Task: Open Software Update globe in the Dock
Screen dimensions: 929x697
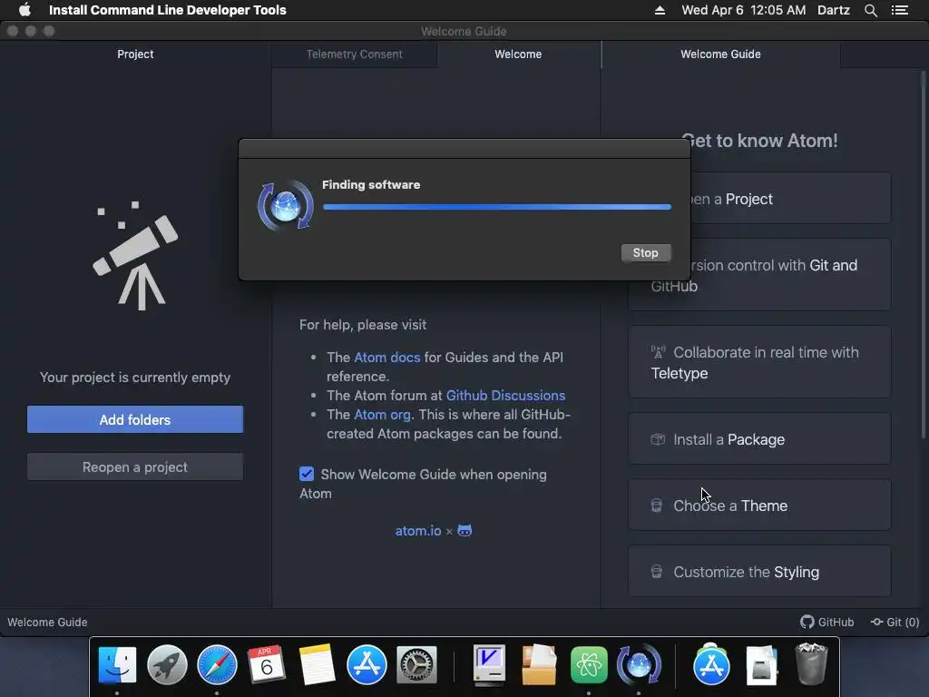Action: click(639, 664)
